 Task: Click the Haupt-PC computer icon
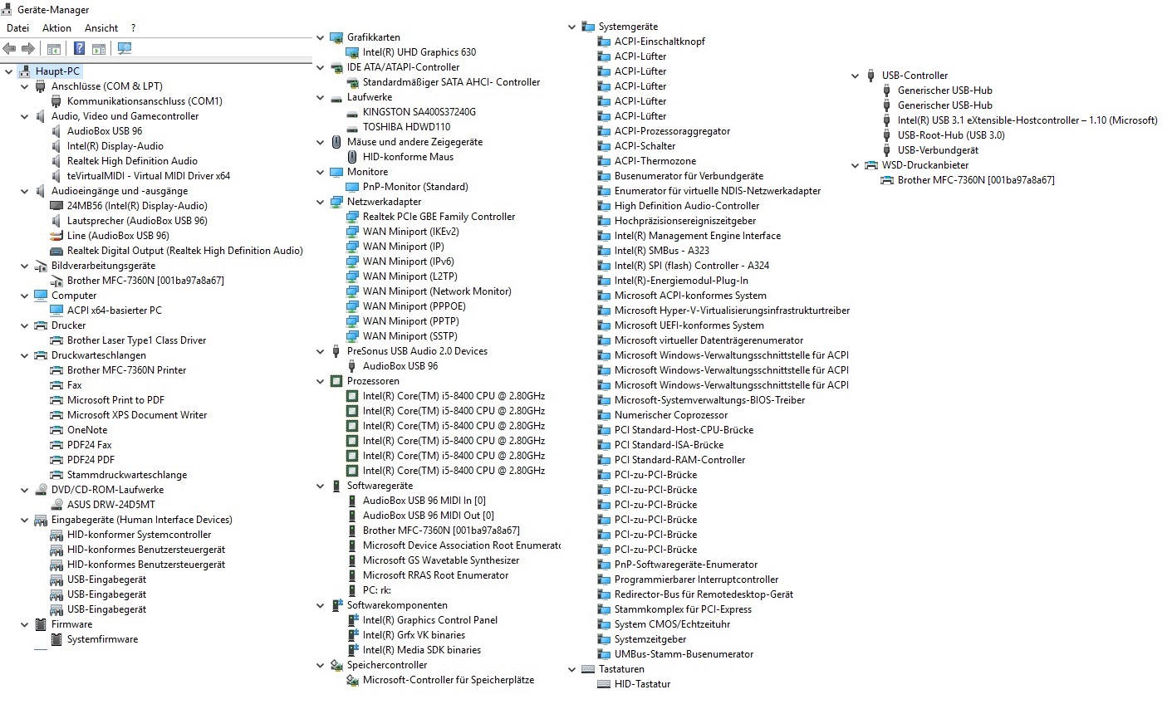(x=24, y=71)
